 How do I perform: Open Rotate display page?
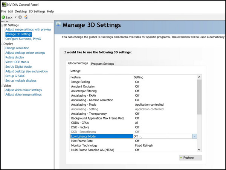click(15, 57)
